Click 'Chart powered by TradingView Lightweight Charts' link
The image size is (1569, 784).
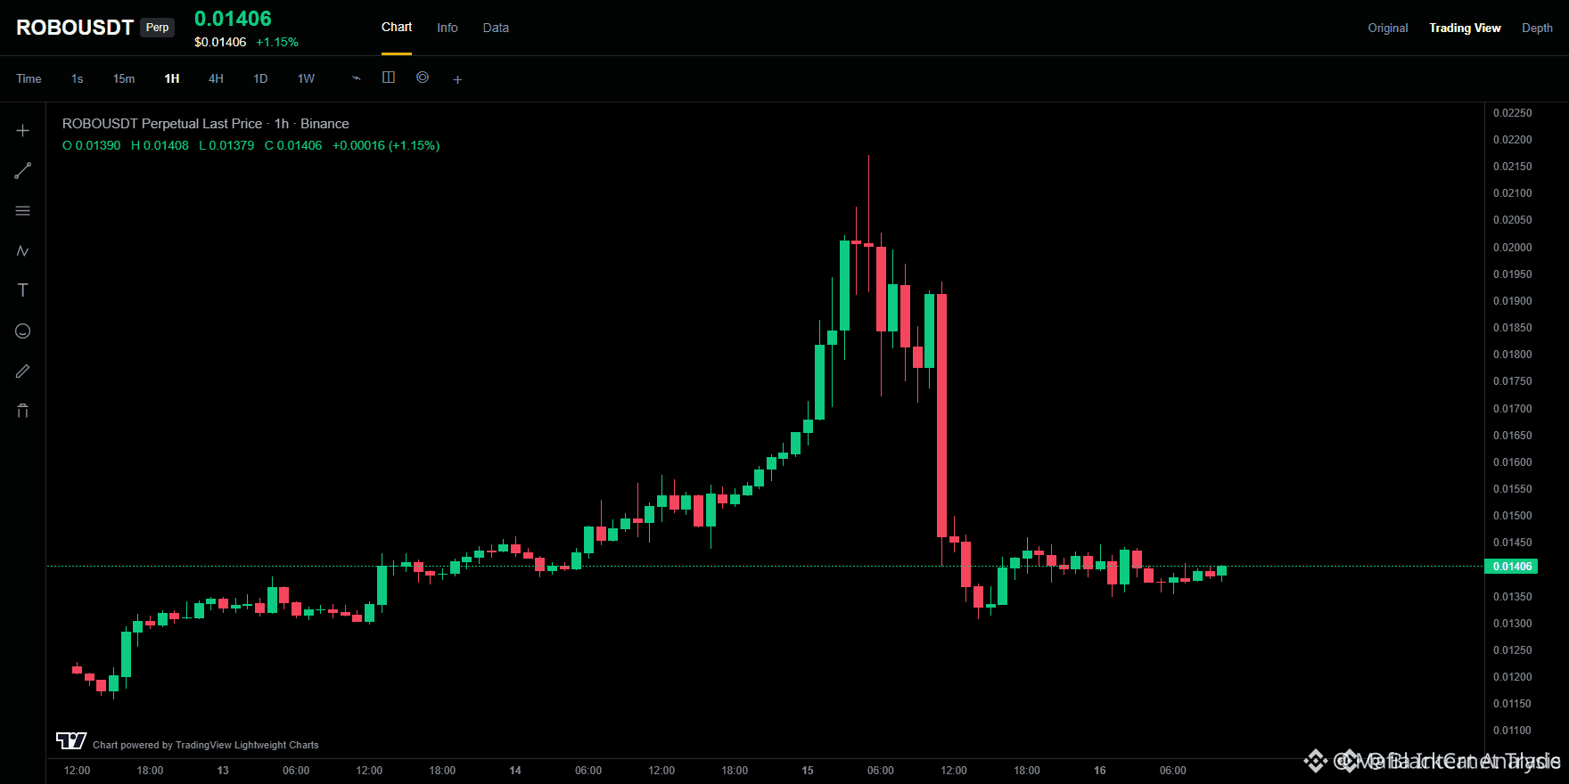coord(205,745)
